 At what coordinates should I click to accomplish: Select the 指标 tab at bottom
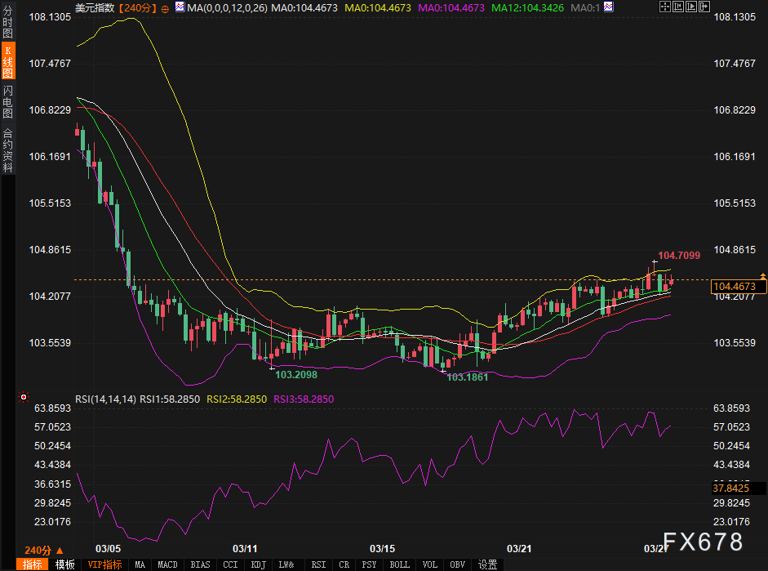point(33,564)
